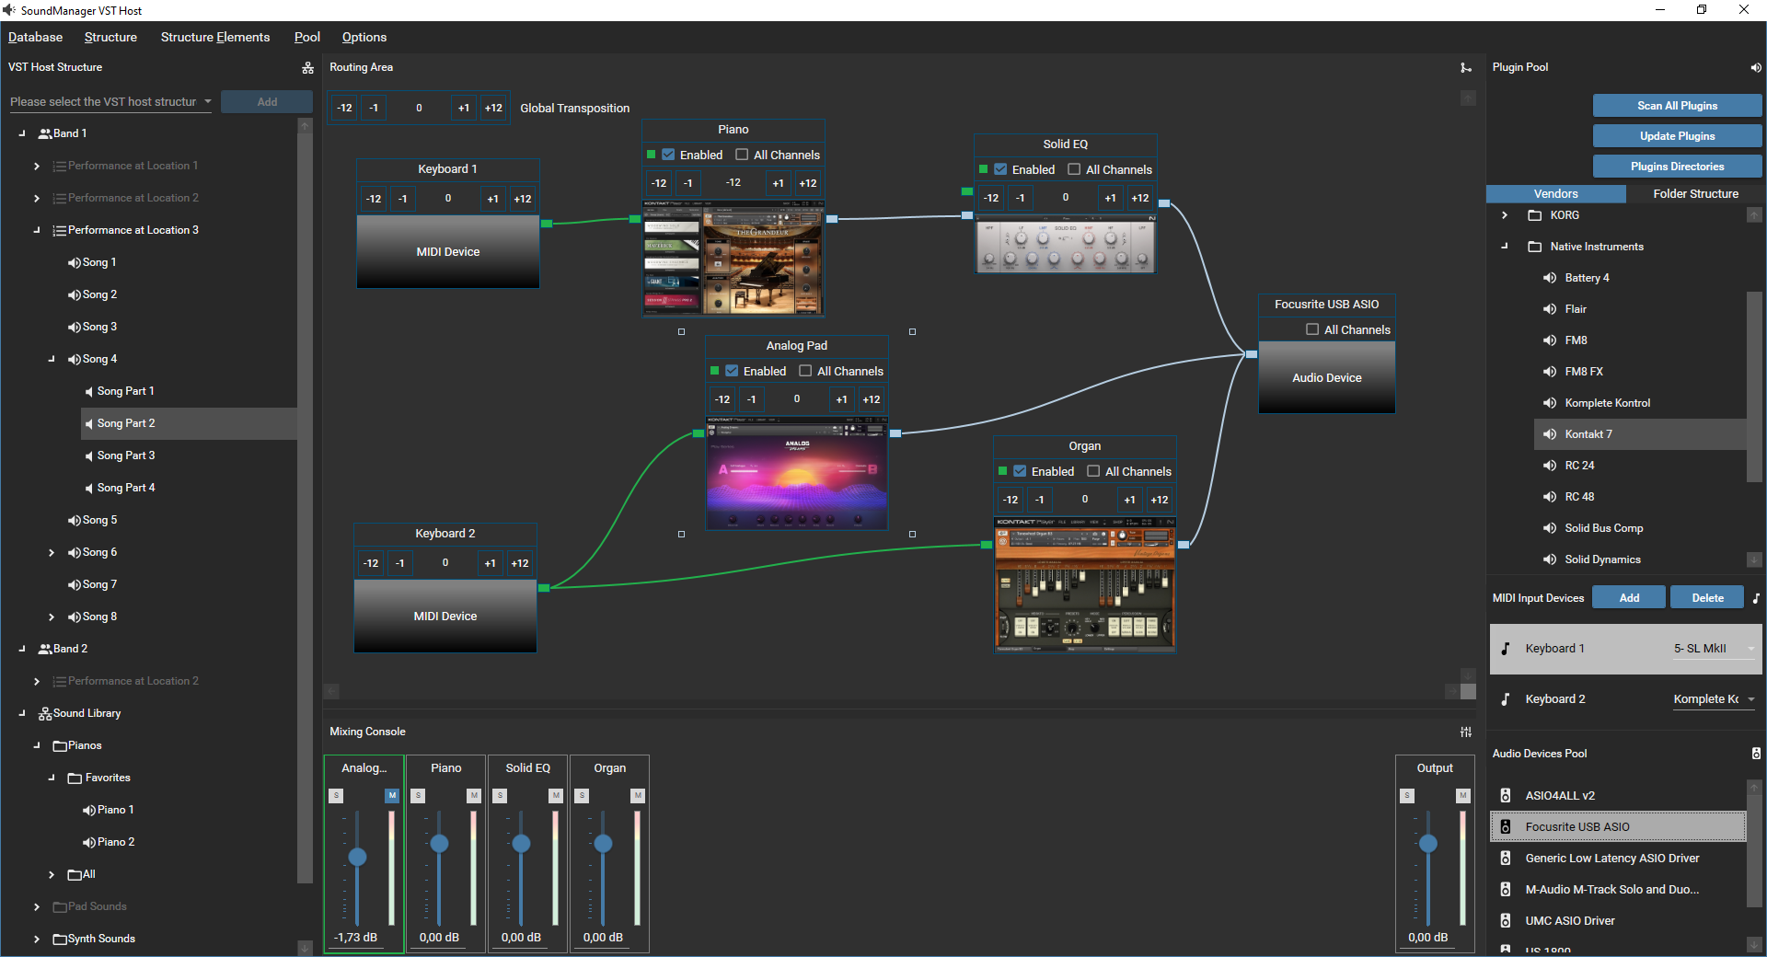Solo the Organ channel in the Mixing Console

click(x=582, y=797)
